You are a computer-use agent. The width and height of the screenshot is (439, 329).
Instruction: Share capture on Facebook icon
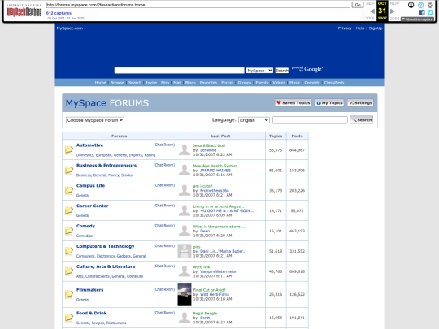[422, 12]
